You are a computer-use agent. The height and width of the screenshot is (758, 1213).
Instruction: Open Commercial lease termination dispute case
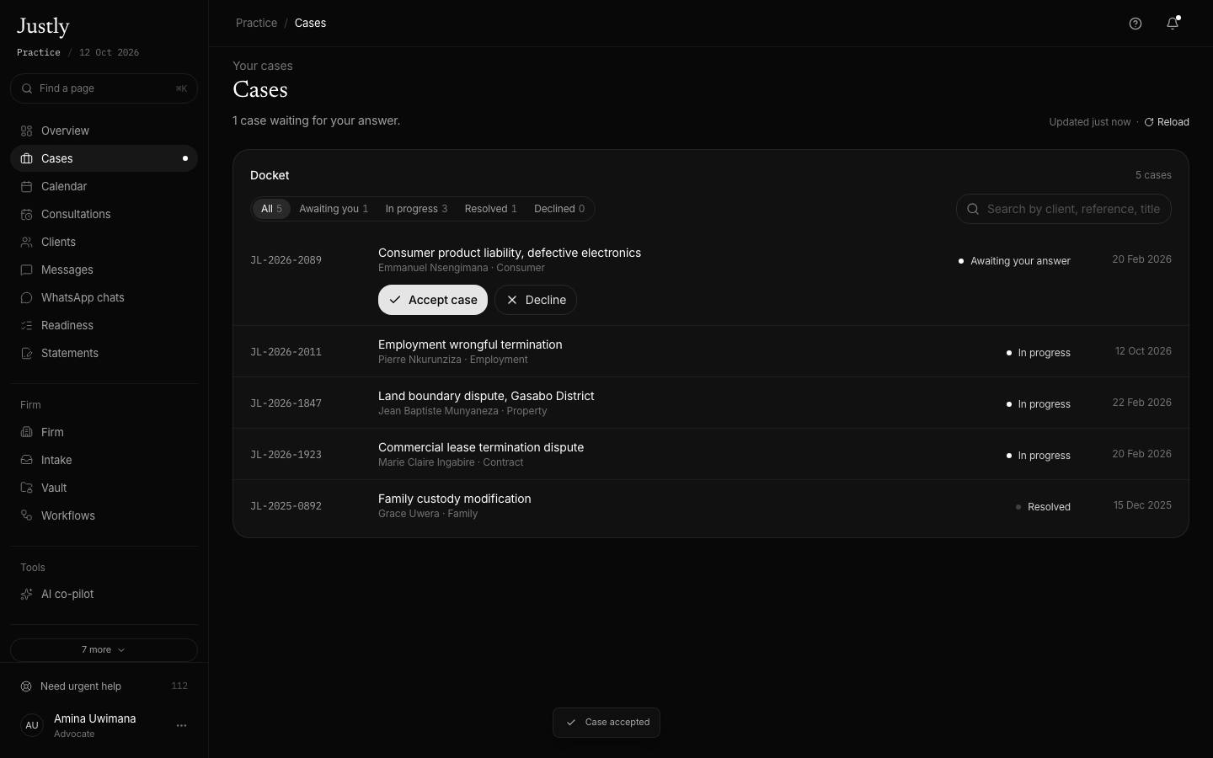coord(711,454)
